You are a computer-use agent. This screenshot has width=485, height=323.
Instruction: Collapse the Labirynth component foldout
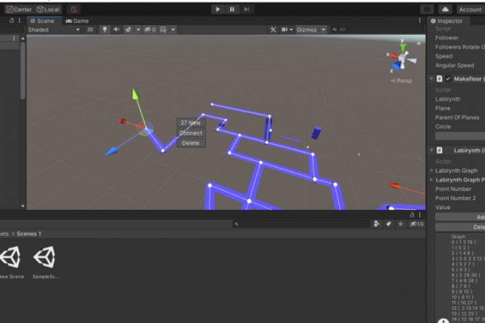[432, 150]
